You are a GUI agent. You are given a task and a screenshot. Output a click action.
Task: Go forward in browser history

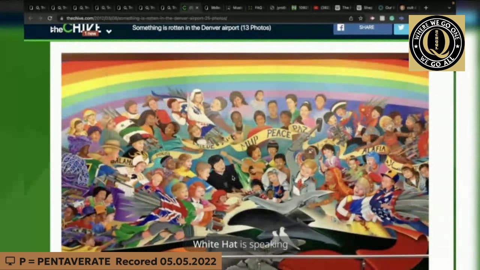pyautogui.click(x=40, y=18)
